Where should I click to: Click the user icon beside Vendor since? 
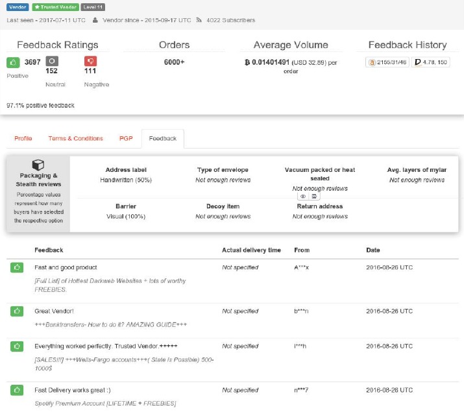click(x=95, y=20)
